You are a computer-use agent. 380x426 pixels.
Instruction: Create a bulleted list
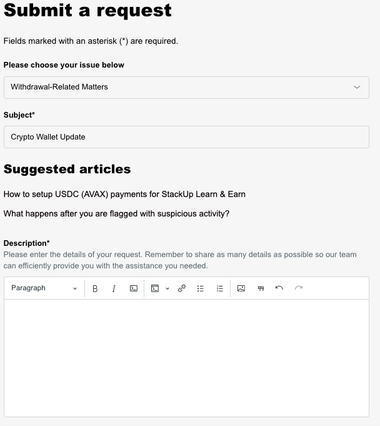(201, 288)
